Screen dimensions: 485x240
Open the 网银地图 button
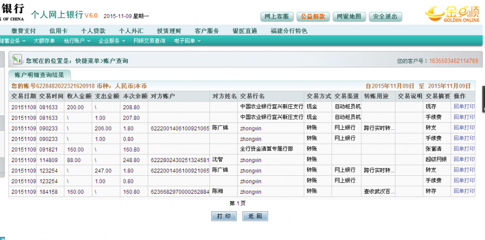click(349, 17)
